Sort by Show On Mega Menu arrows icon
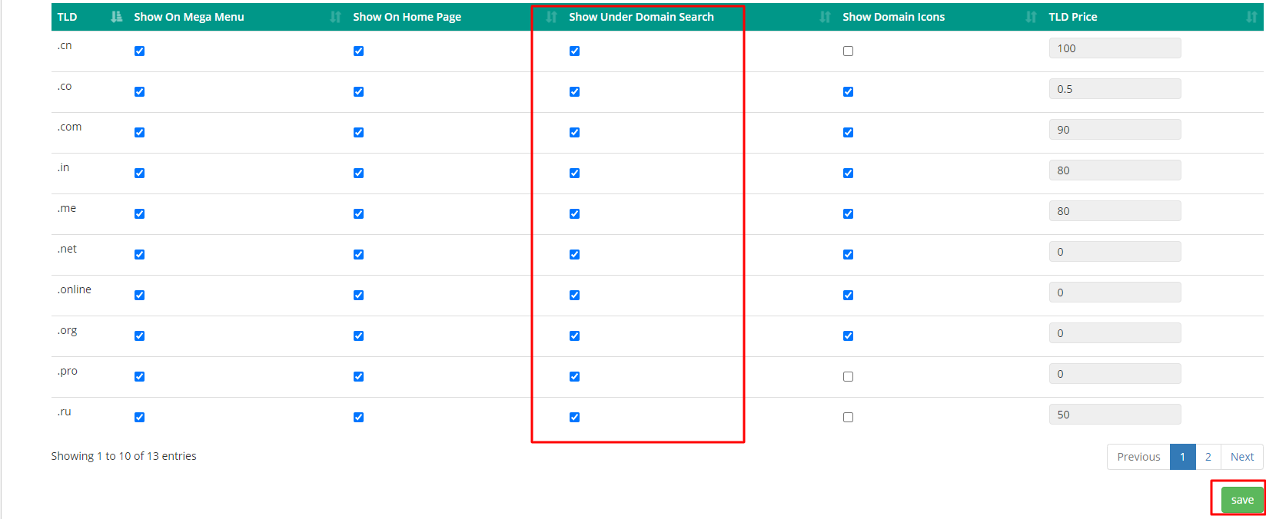 pyautogui.click(x=335, y=17)
